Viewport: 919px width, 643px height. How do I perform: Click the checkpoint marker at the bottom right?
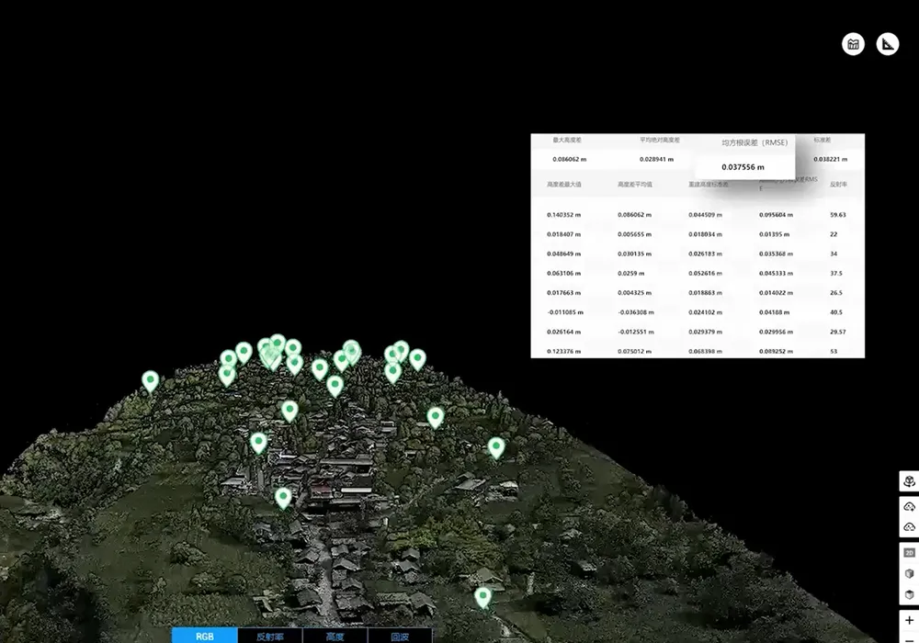pyautogui.click(x=483, y=596)
